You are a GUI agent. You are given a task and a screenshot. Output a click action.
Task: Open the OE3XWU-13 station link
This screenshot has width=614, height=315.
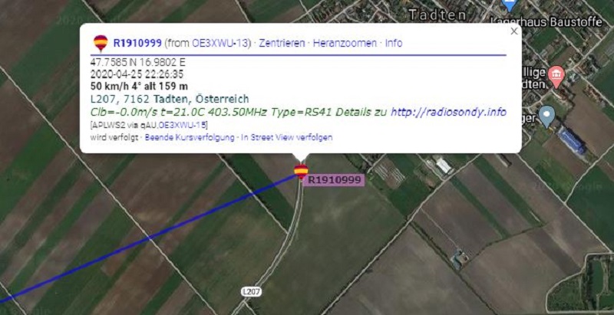(x=220, y=43)
